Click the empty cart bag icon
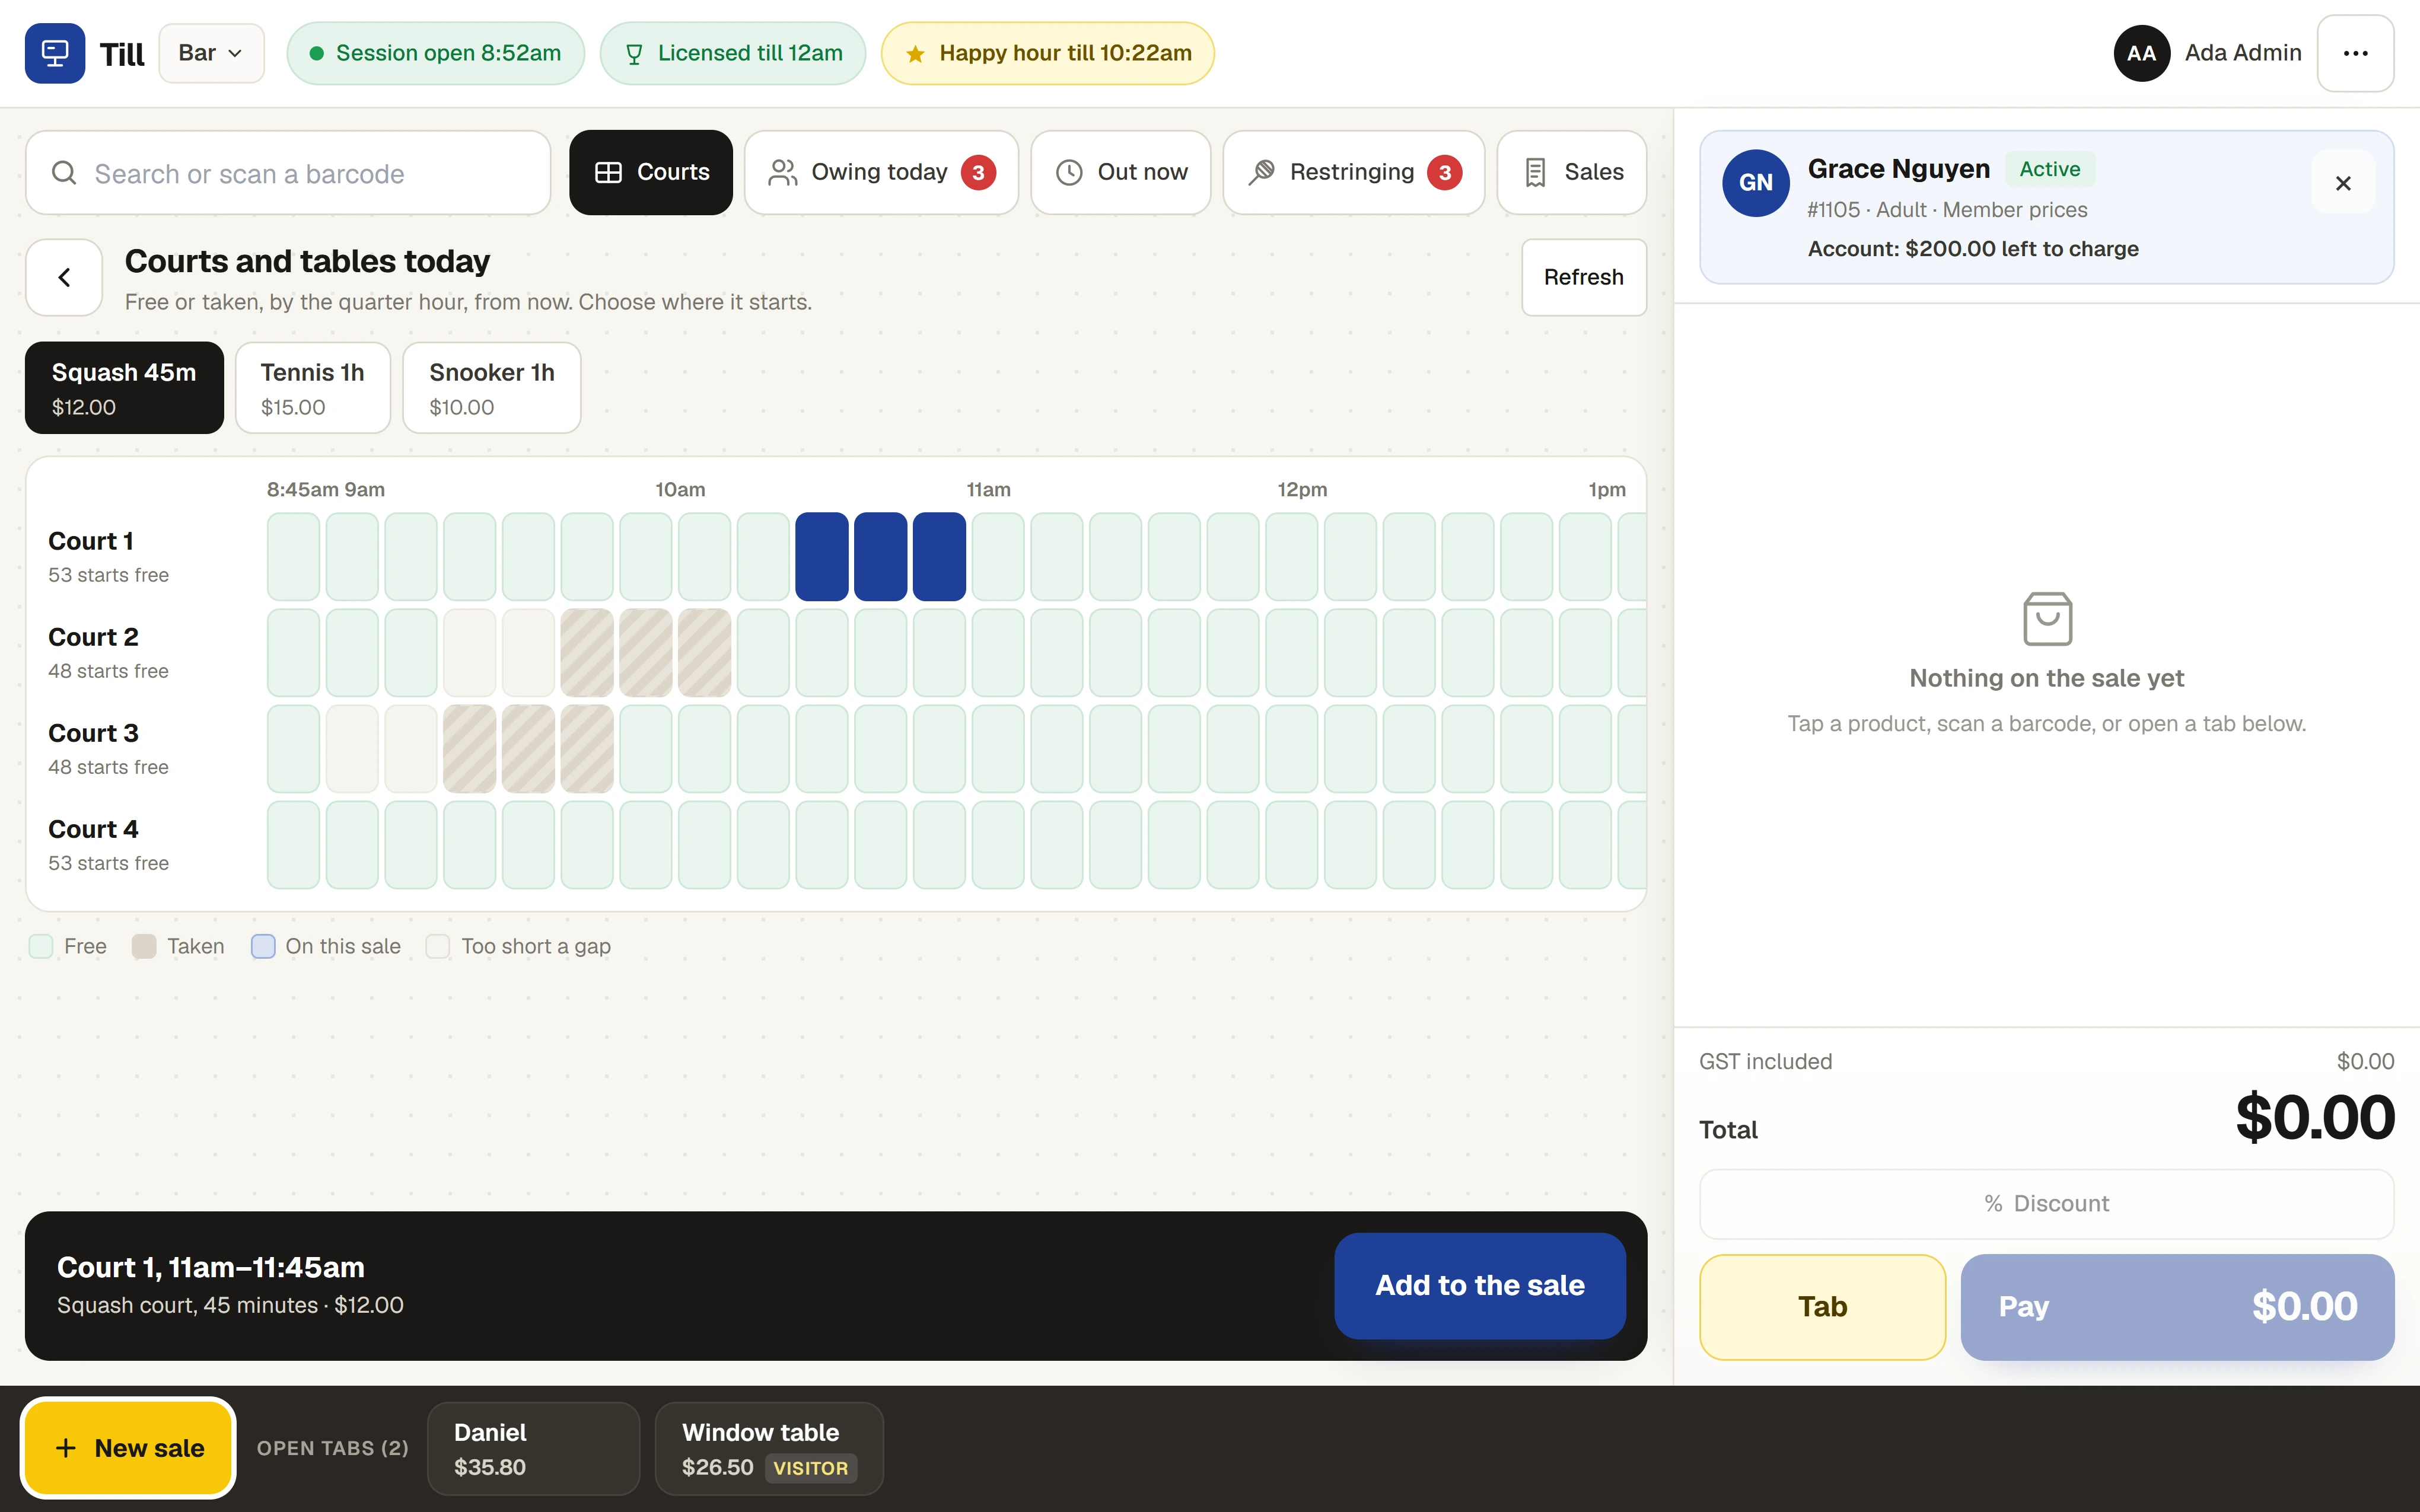Image resolution: width=2420 pixels, height=1512 pixels. coord(2047,618)
